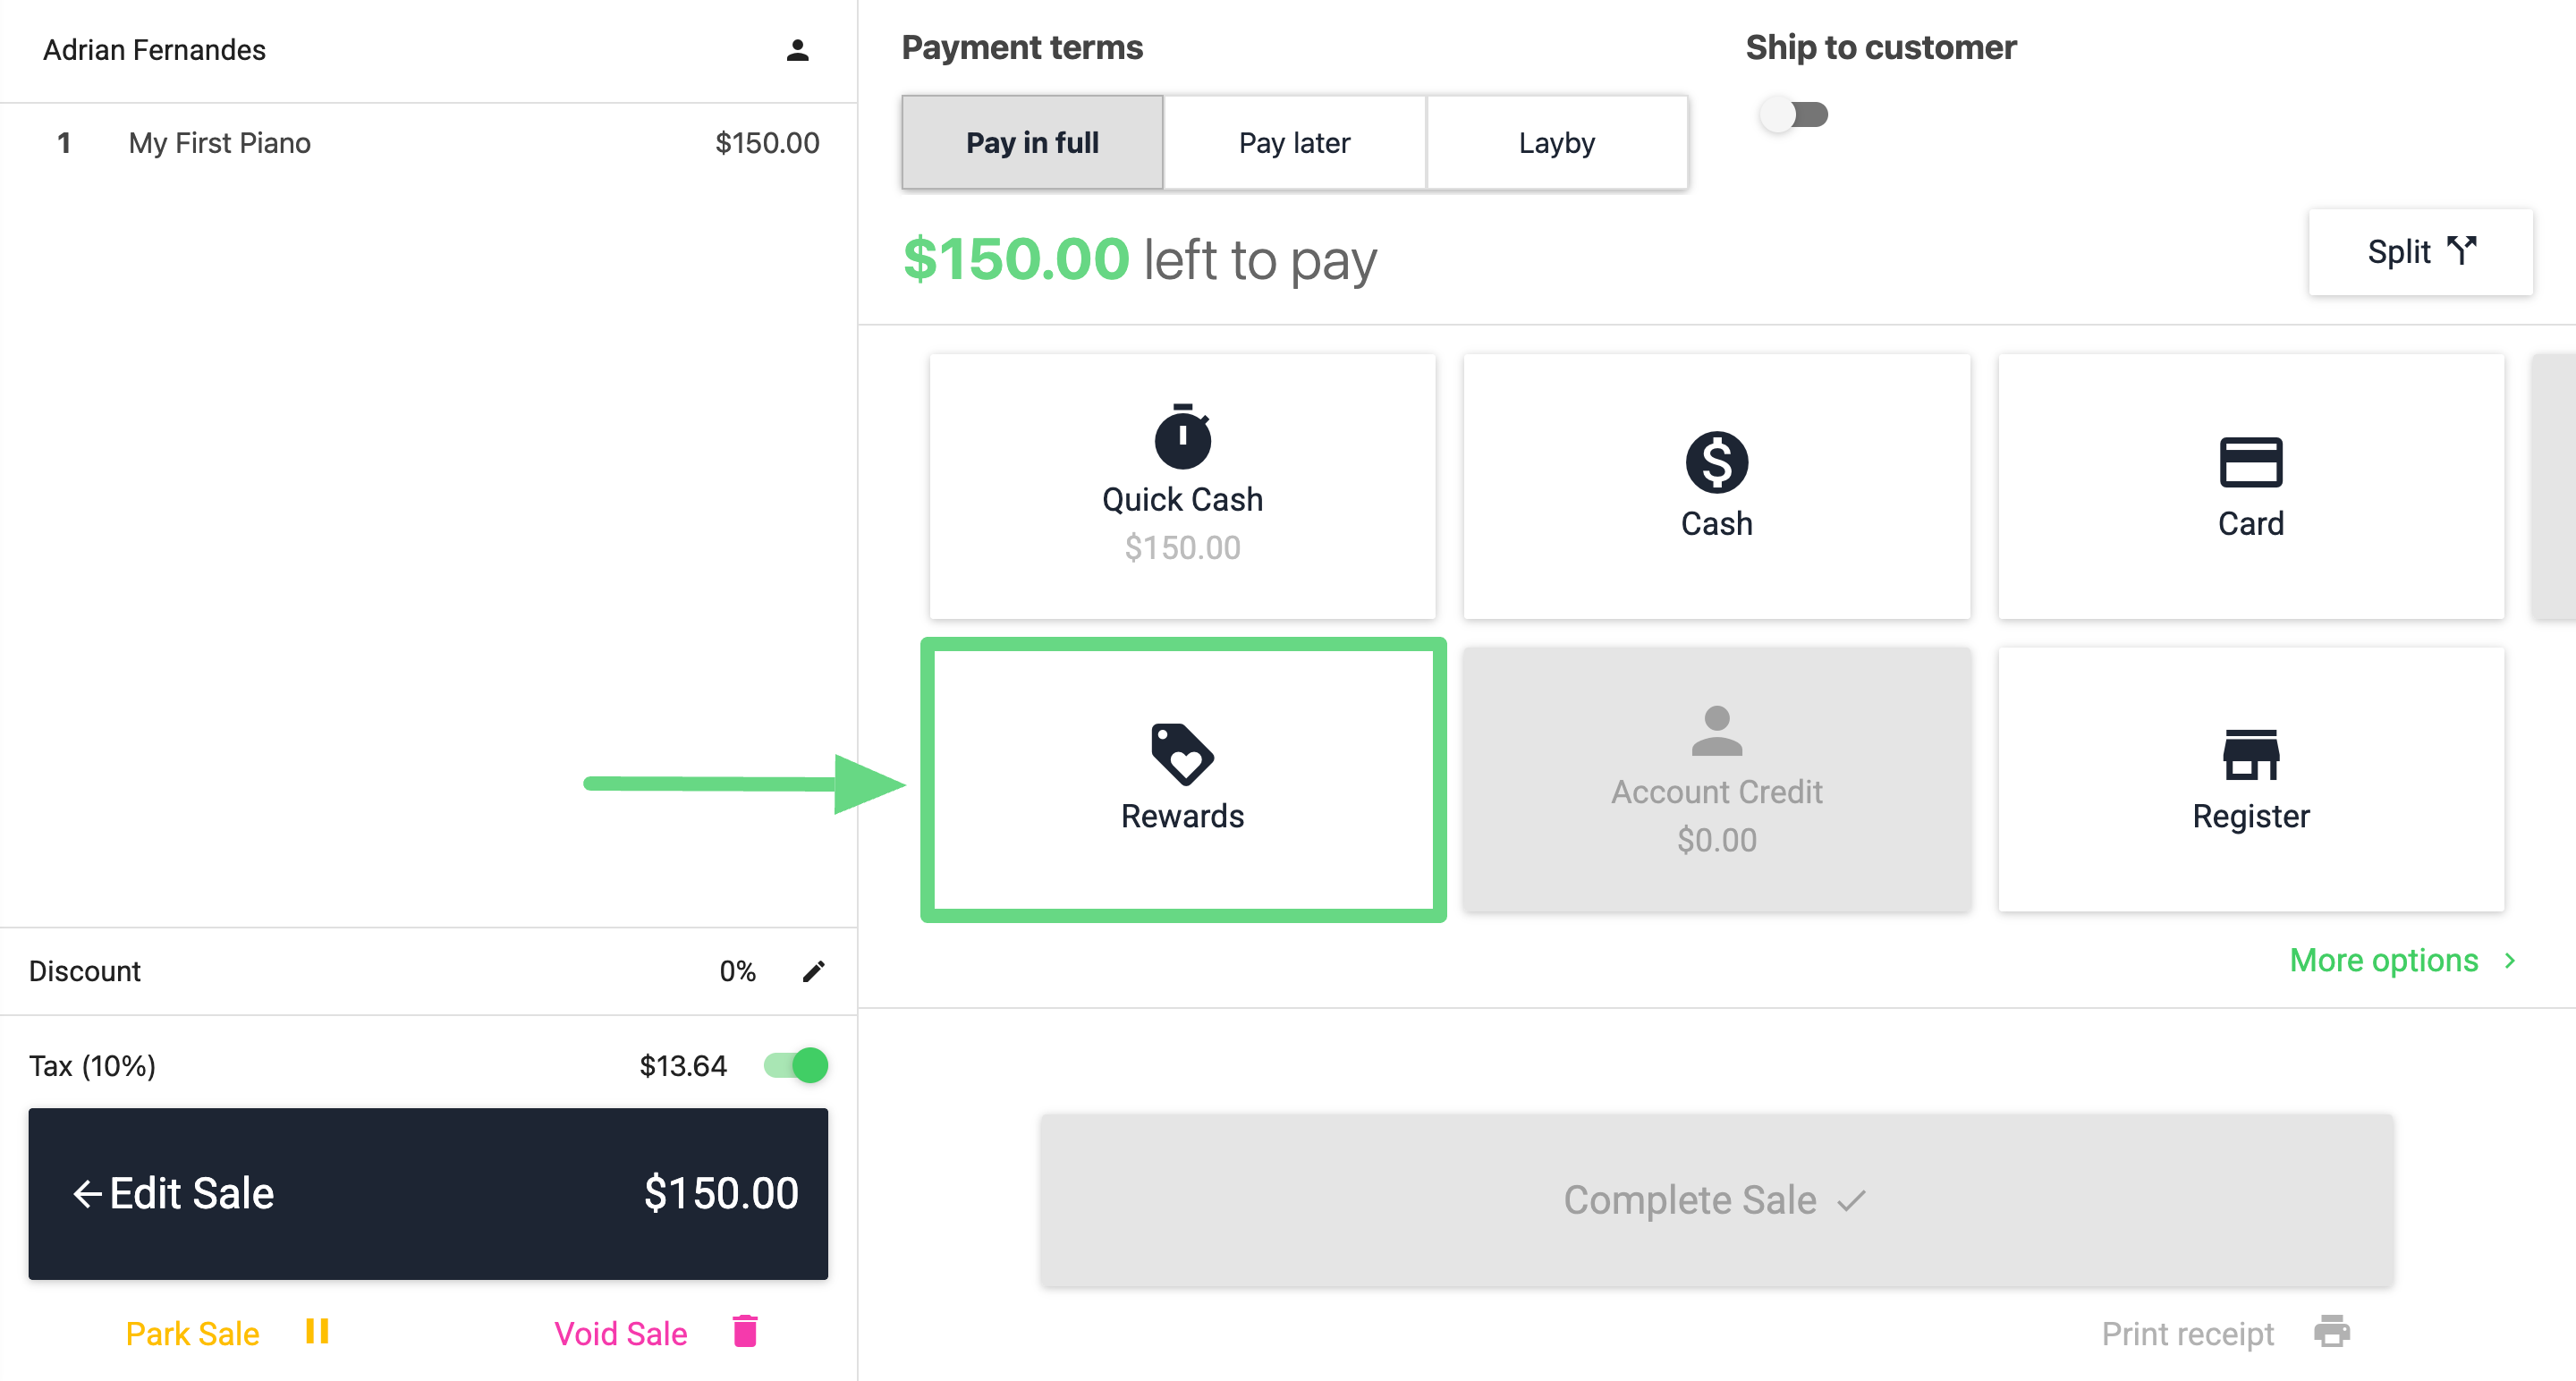The image size is (2576, 1381).
Task: Click the Quick Cash stopwatch icon
Action: pyautogui.click(x=1182, y=437)
